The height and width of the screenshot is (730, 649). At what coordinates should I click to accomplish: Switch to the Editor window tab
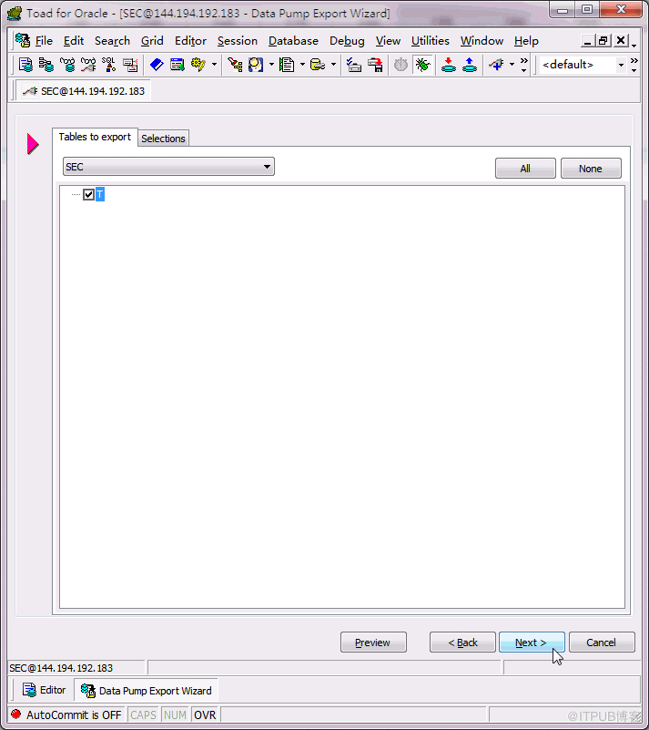(45, 690)
